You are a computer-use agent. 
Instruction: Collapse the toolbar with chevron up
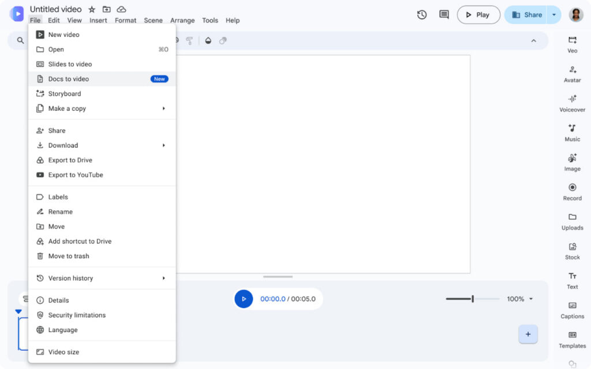(533, 41)
